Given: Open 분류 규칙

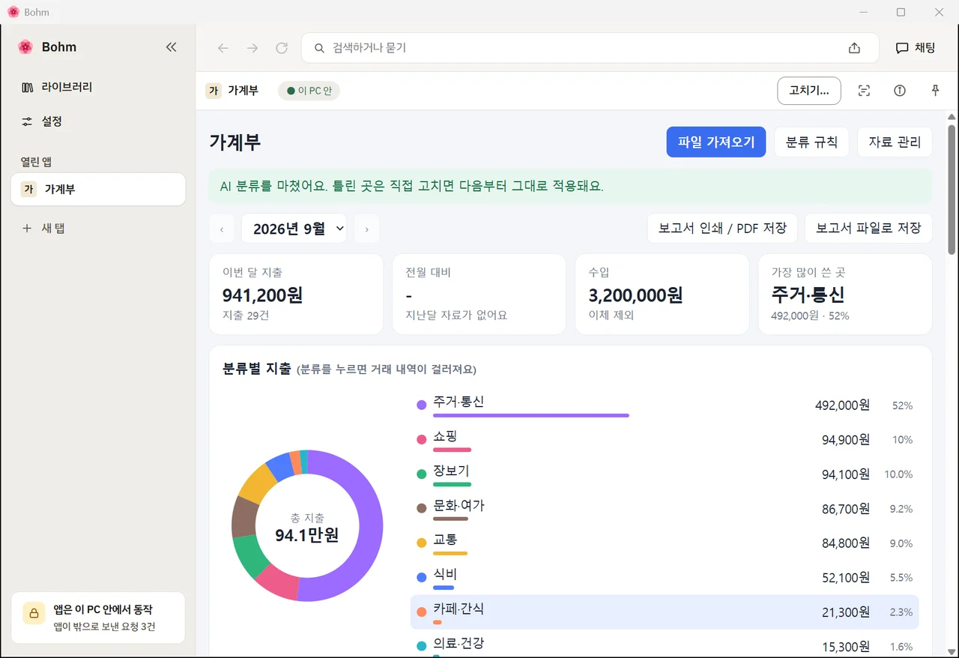Looking at the screenshot, I should pos(811,142).
